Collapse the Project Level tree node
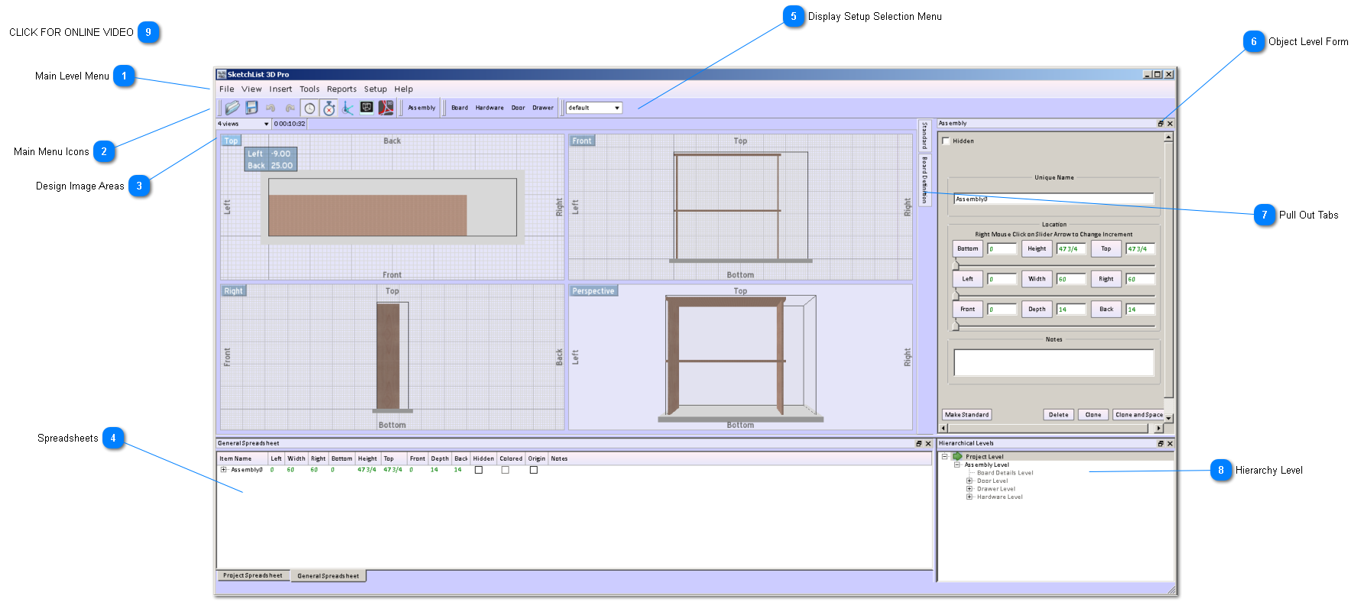The width and height of the screenshot is (1361, 602). 944,457
